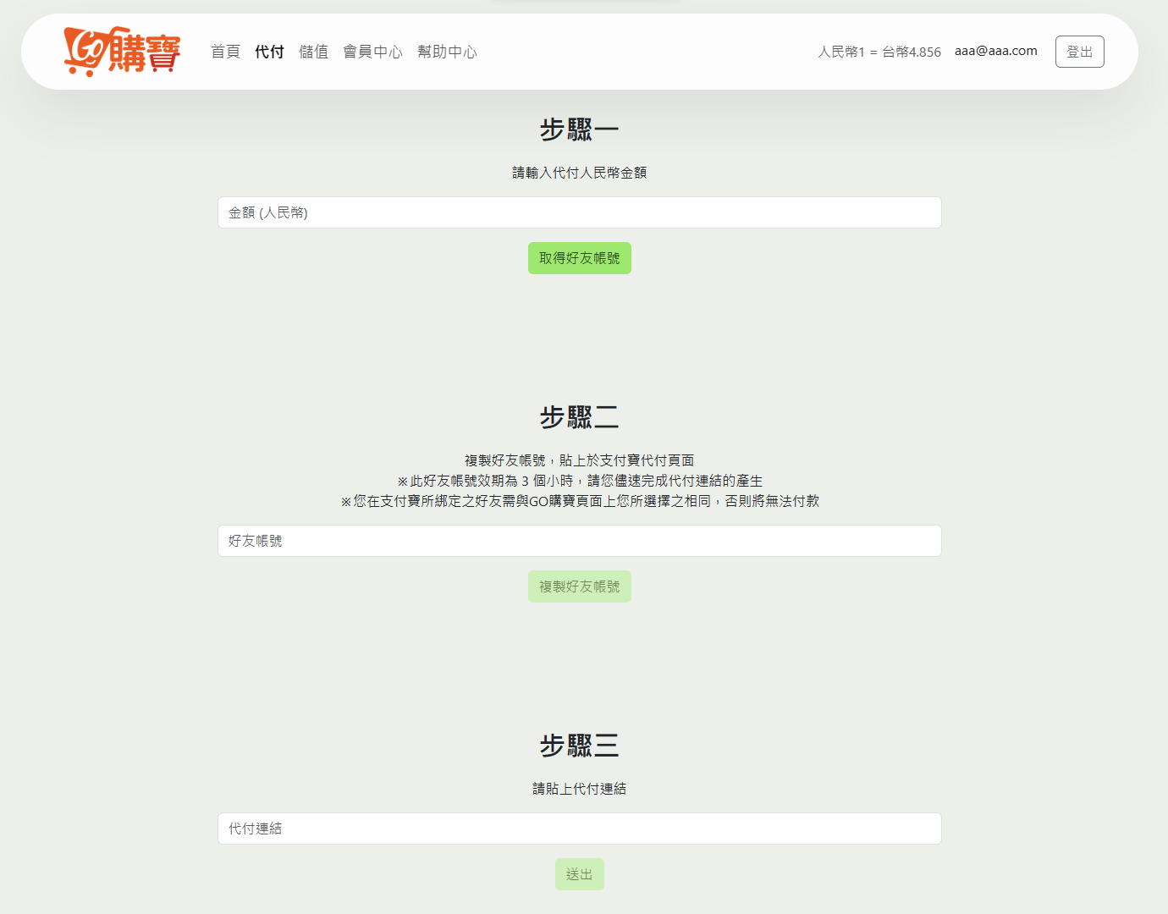Open the 儲值 top-up page
This screenshot has height=914, width=1168.
pyautogui.click(x=313, y=52)
